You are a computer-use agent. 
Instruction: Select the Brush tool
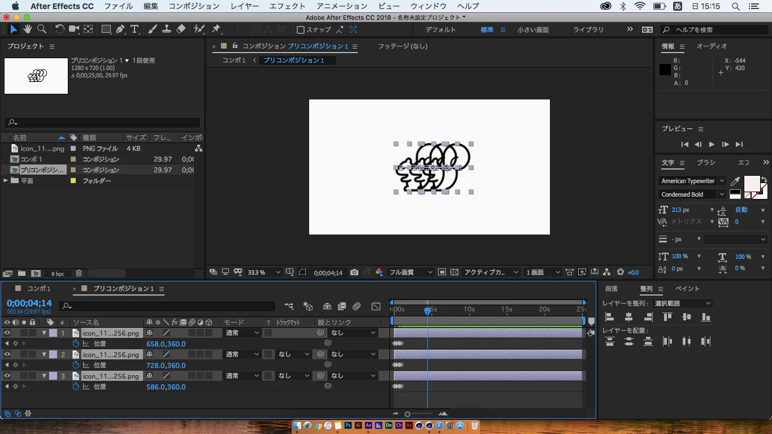153,29
